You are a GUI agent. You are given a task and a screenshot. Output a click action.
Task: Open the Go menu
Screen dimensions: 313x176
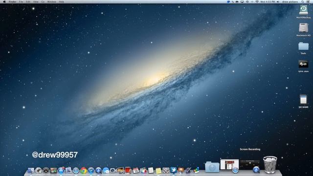pyautogui.click(x=43, y=1)
